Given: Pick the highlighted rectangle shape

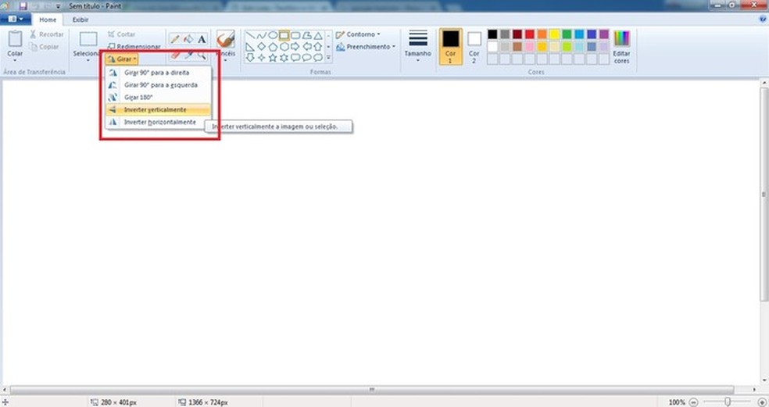Looking at the screenshot, I should (284, 35).
